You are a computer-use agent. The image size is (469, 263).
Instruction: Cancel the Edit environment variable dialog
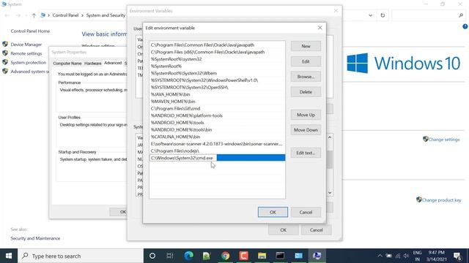[306, 213]
